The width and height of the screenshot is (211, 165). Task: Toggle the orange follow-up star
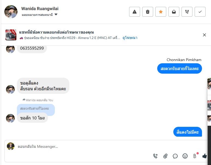(161, 12)
